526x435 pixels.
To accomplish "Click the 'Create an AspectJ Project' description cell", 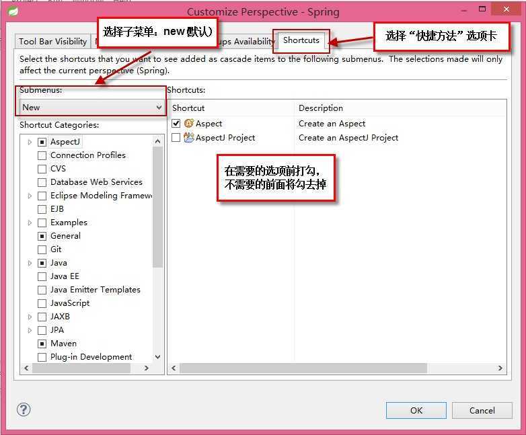I will [x=348, y=138].
